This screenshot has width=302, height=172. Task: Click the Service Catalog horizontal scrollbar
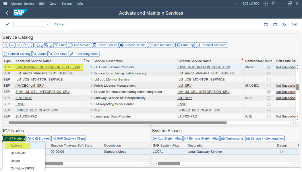point(115,123)
